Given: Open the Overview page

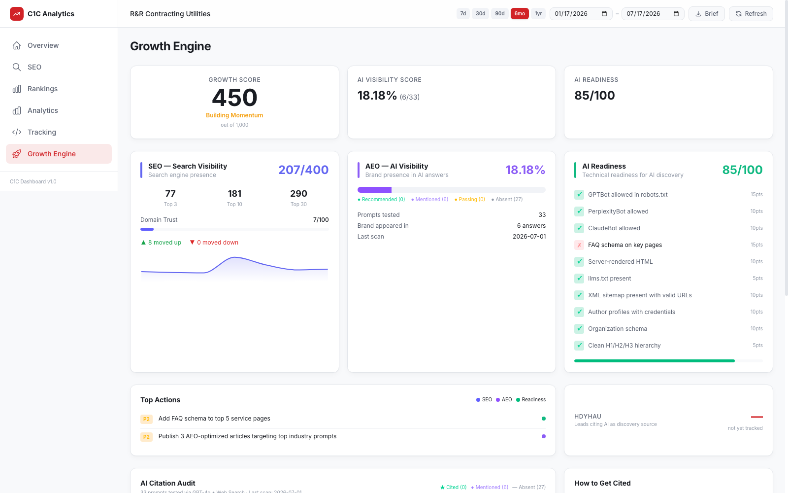Looking at the screenshot, I should pyautogui.click(x=59, y=45).
